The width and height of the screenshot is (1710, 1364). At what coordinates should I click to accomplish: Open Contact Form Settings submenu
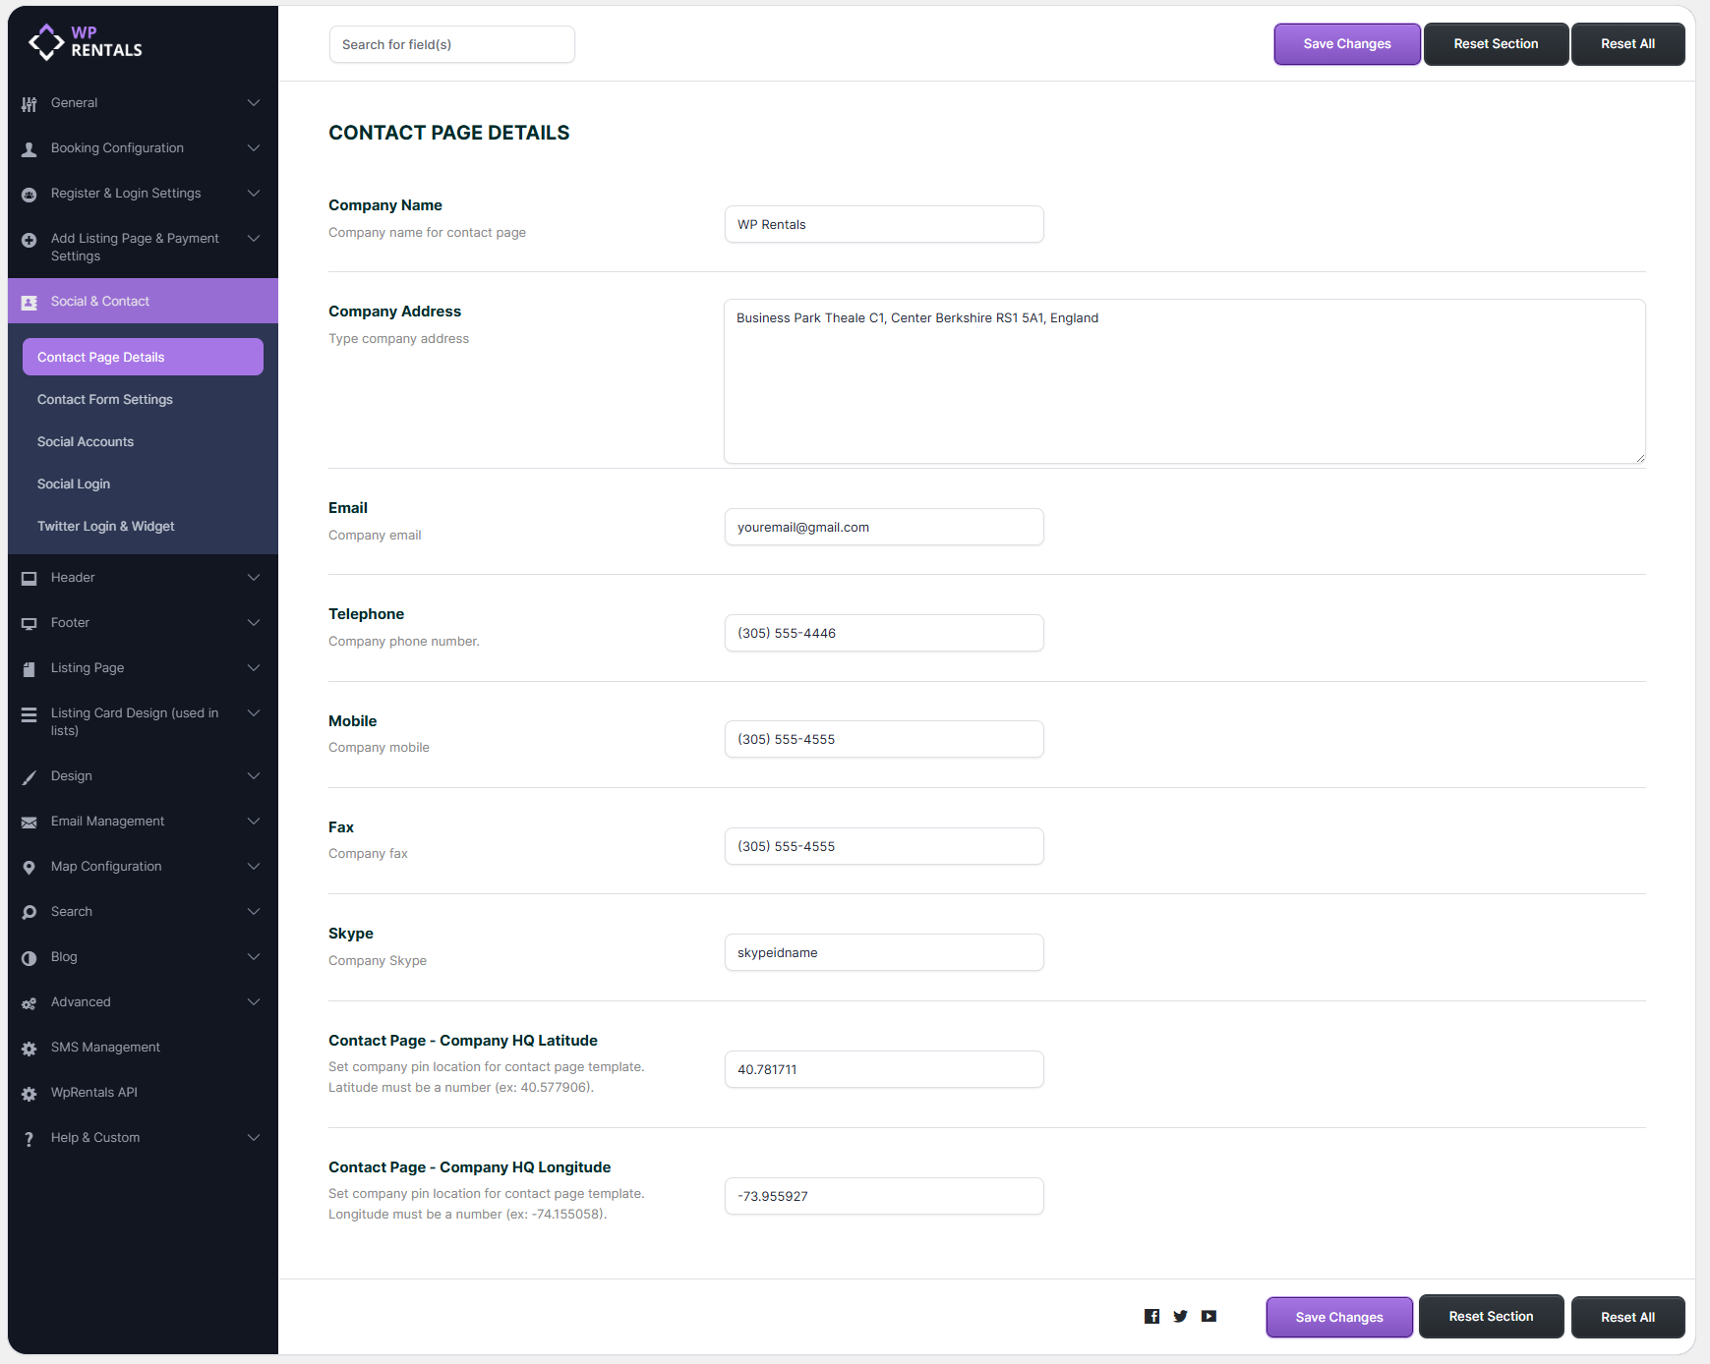[x=105, y=400]
